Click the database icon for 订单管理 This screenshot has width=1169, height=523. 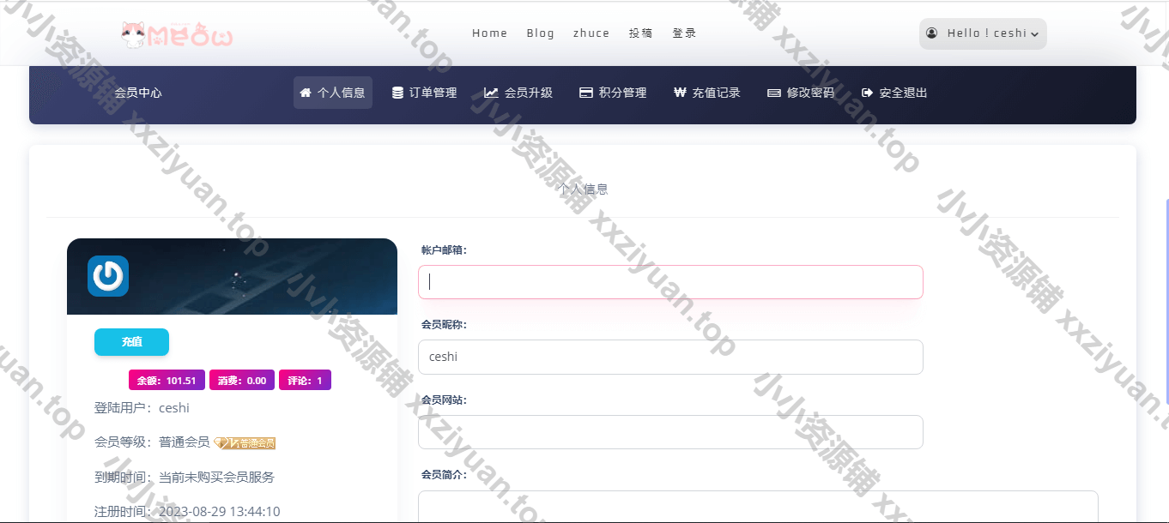[397, 93]
